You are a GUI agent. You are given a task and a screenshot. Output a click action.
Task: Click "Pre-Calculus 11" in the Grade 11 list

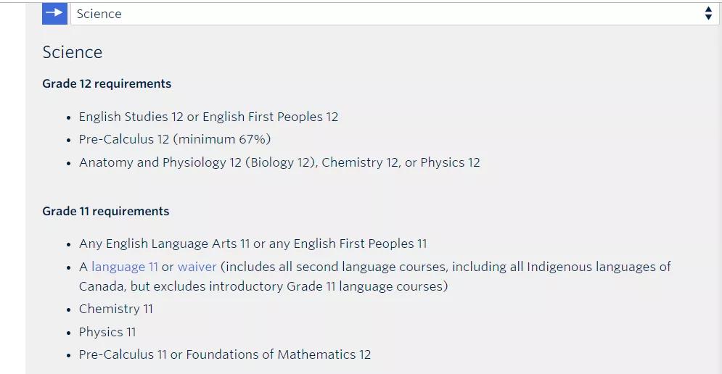point(123,354)
